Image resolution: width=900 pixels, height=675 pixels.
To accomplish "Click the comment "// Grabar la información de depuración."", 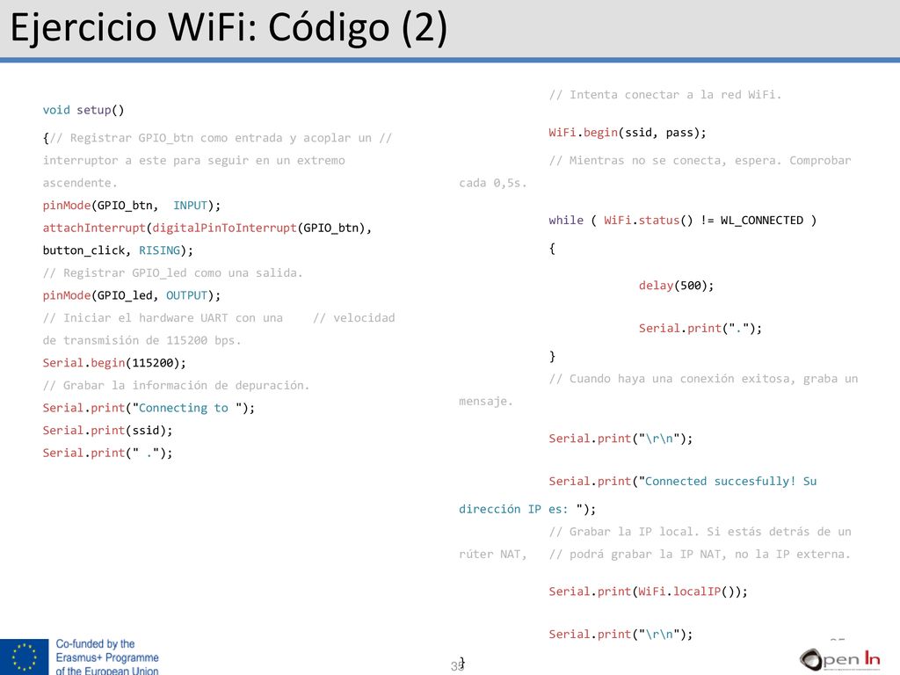I will (176, 386).
